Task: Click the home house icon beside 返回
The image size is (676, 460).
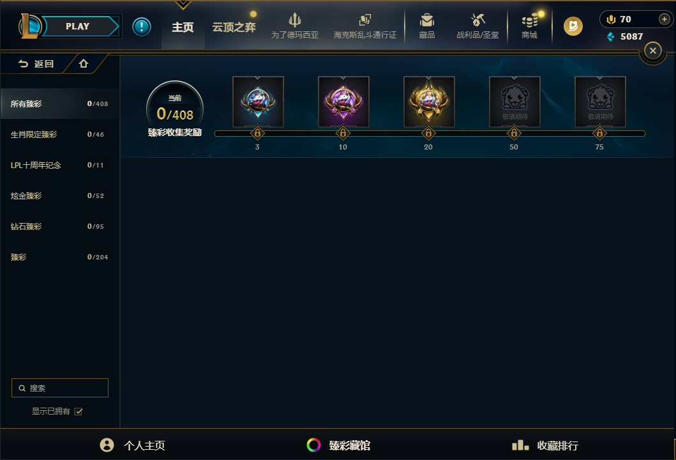Action: (x=84, y=64)
